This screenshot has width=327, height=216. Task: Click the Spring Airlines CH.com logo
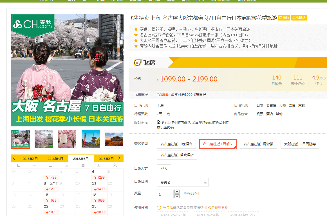(33, 24)
